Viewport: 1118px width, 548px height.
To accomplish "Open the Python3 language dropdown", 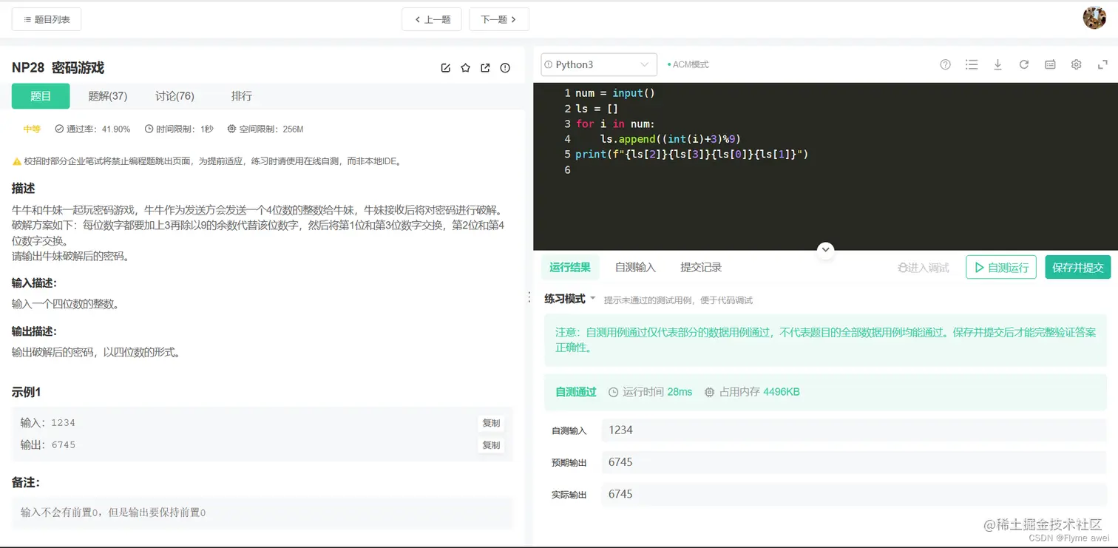I will point(597,64).
